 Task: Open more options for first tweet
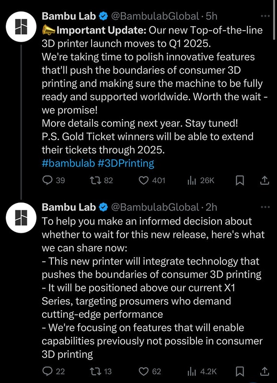point(265,16)
